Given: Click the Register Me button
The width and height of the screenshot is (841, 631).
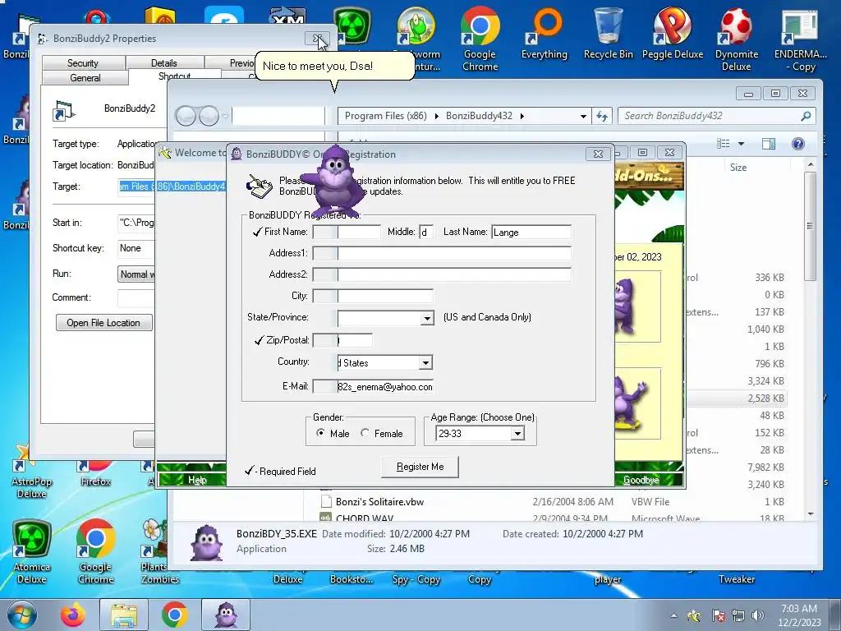Looking at the screenshot, I should coord(420,467).
